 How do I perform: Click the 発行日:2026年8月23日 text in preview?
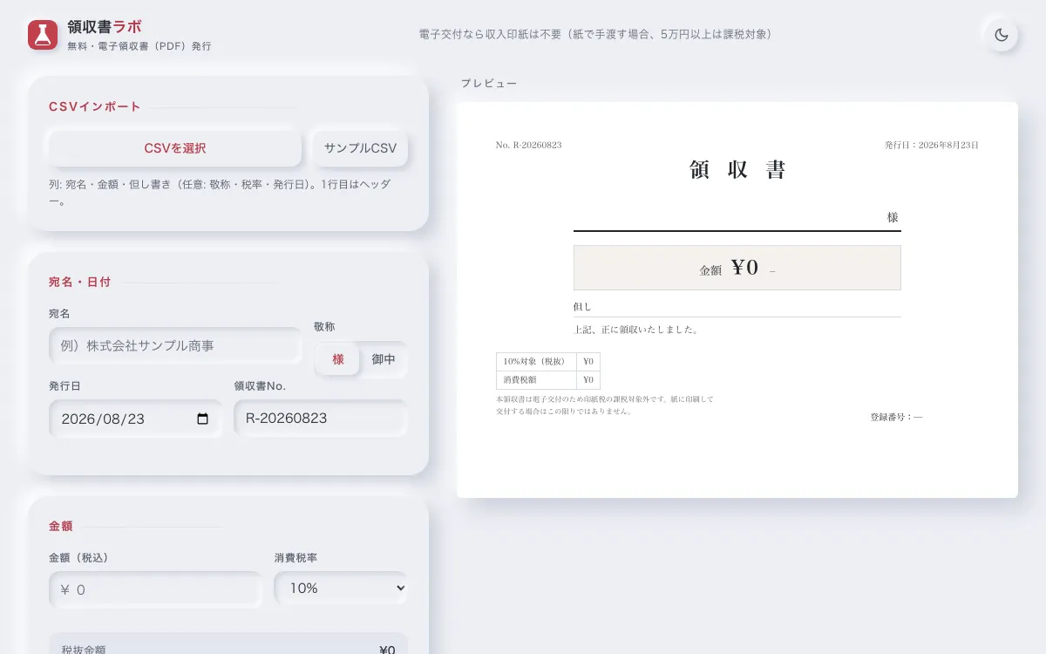coord(931,145)
